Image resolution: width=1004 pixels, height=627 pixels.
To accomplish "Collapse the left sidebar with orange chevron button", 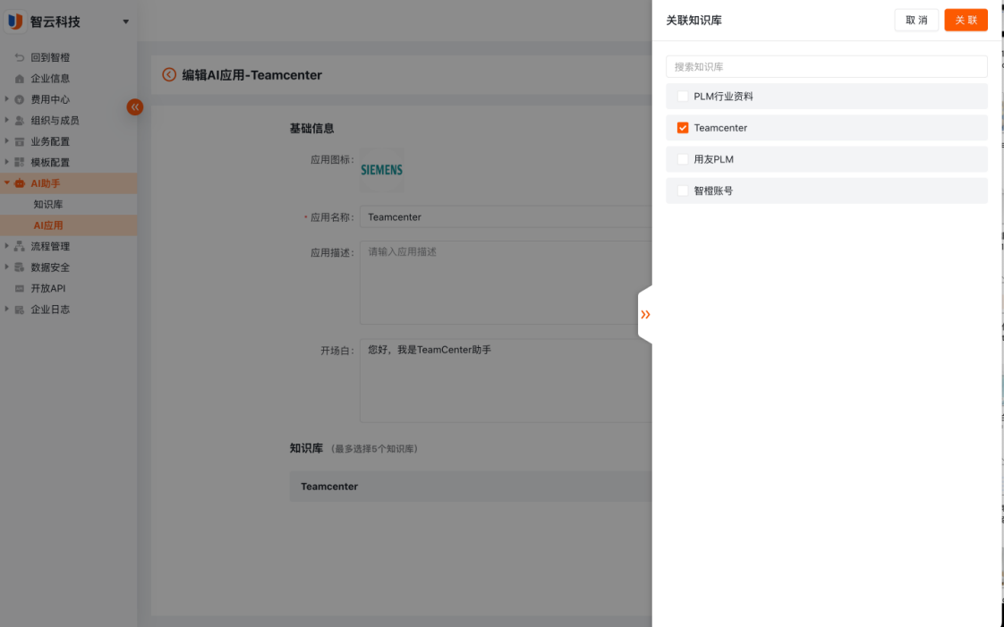I will pos(134,106).
